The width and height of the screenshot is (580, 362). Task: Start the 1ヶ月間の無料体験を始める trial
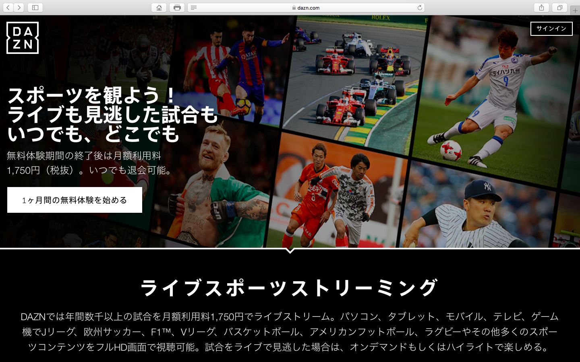tap(75, 200)
